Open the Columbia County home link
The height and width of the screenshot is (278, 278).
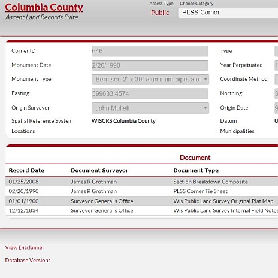(x=44, y=7)
